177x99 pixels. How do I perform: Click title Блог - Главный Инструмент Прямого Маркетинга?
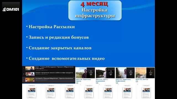coord(54,68)
